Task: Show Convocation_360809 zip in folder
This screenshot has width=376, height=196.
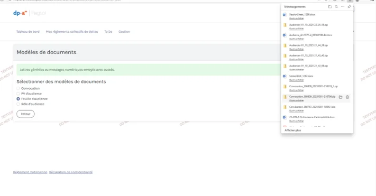Action: pyautogui.click(x=340, y=97)
